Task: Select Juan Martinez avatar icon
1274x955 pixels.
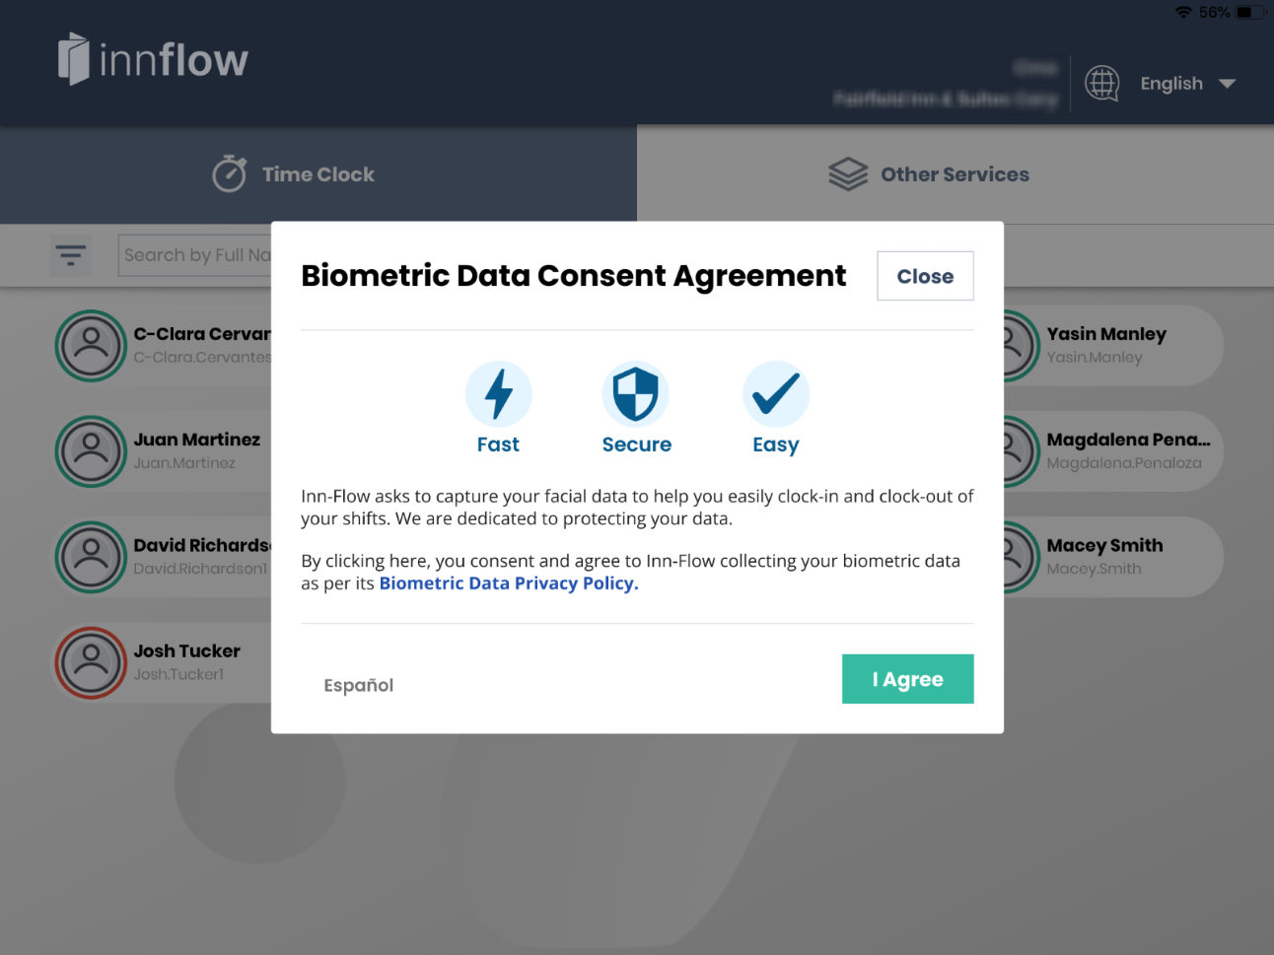Action: (91, 451)
